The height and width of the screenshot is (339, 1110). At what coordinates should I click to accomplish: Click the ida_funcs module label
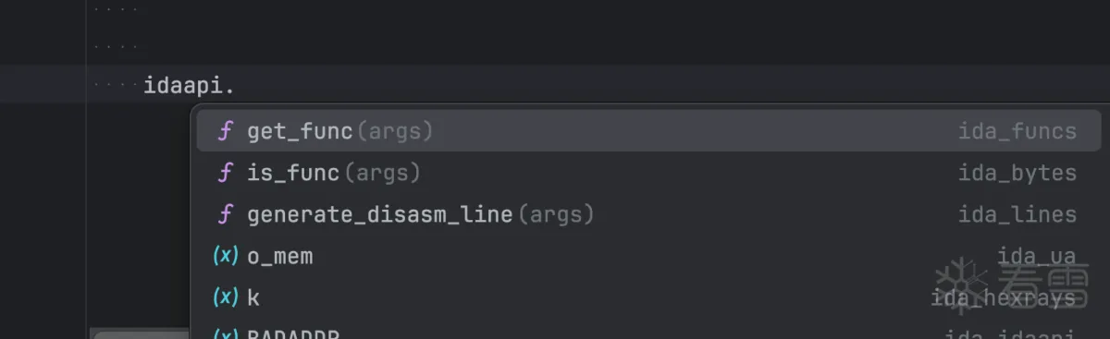tap(1017, 131)
